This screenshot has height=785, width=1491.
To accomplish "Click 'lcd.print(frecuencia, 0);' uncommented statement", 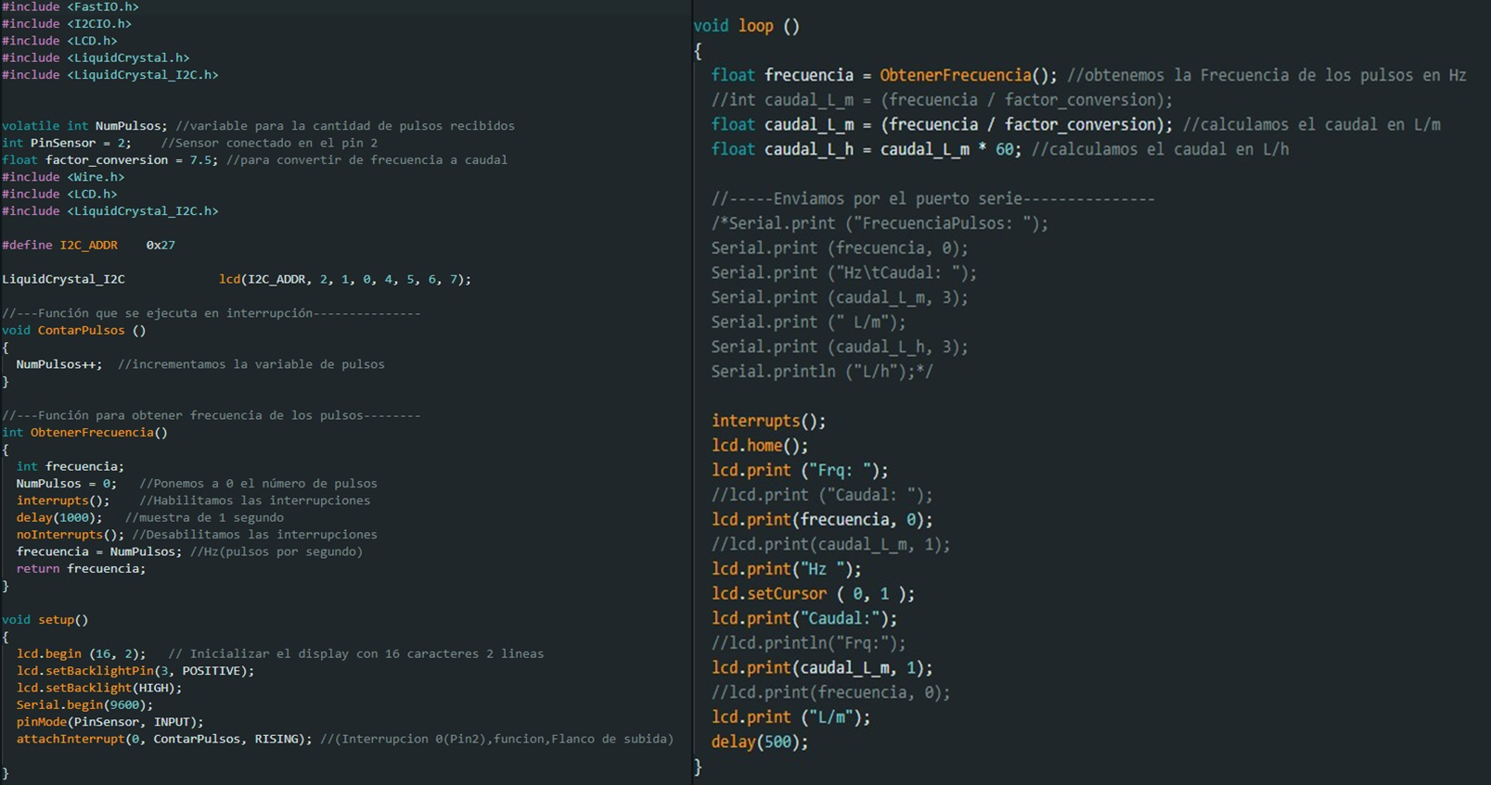I will [822, 519].
